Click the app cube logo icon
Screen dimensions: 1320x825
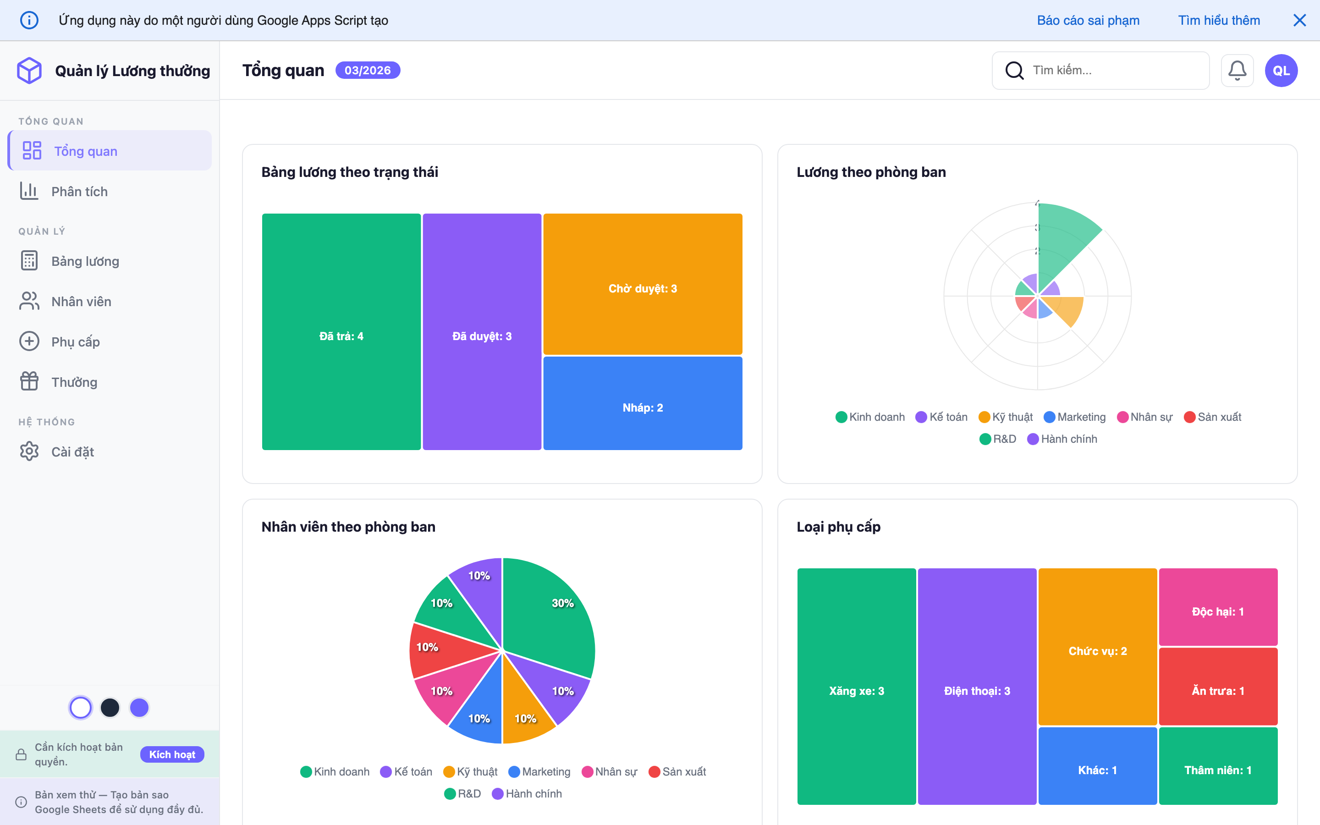click(29, 71)
